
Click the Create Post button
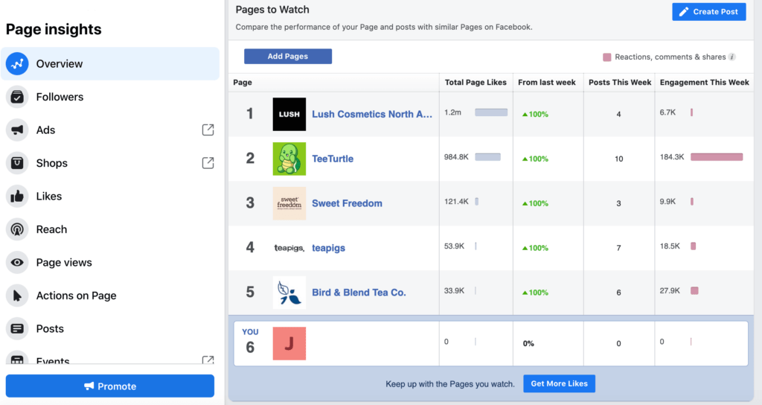pos(709,12)
